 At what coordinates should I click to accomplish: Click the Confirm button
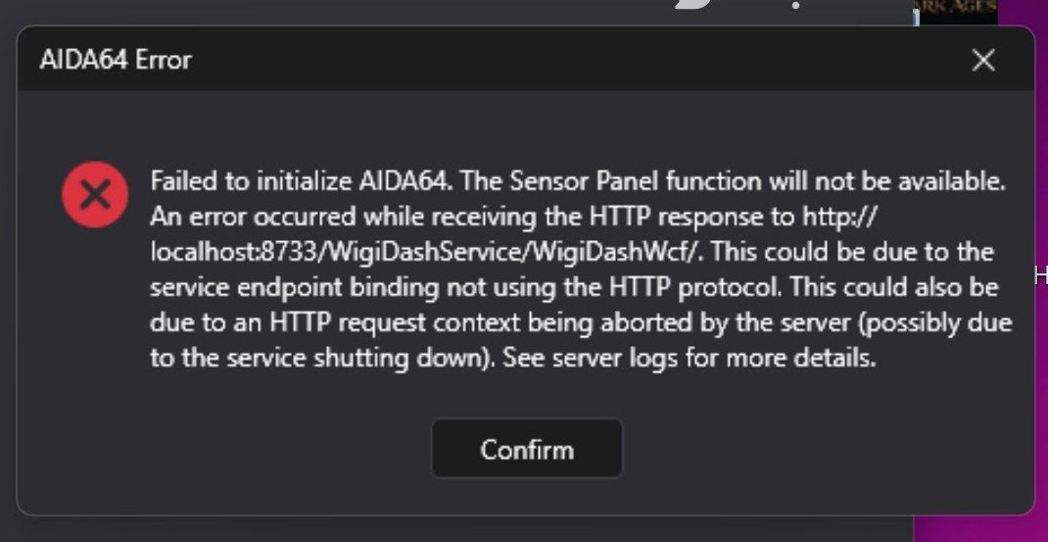click(527, 449)
